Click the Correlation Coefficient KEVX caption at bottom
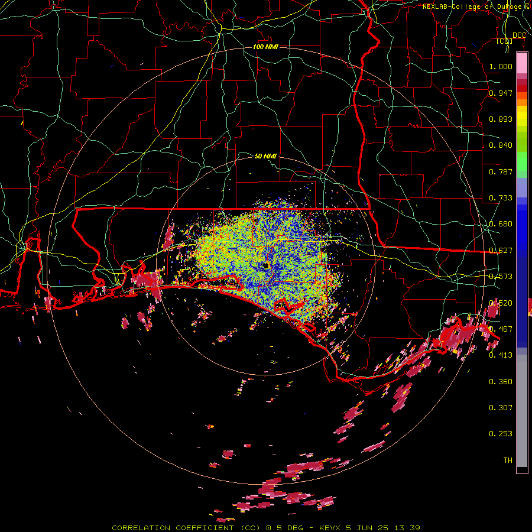Screen dimensions: 532x532 [266, 528]
